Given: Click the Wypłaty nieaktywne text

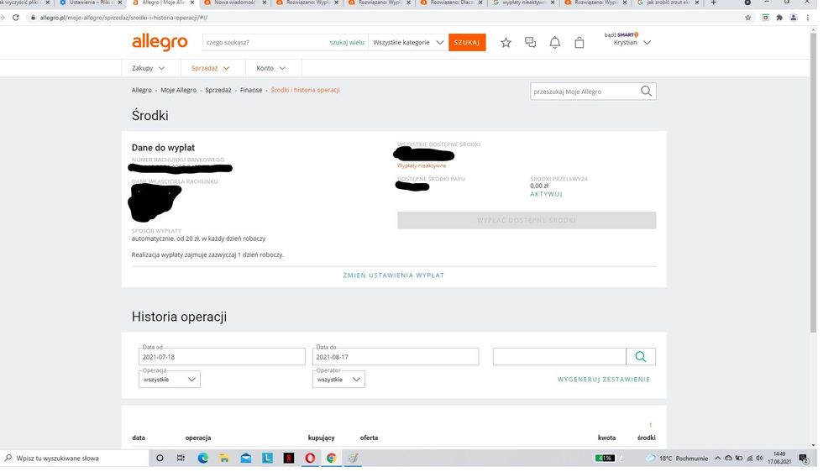Looking at the screenshot, I should [422, 166].
